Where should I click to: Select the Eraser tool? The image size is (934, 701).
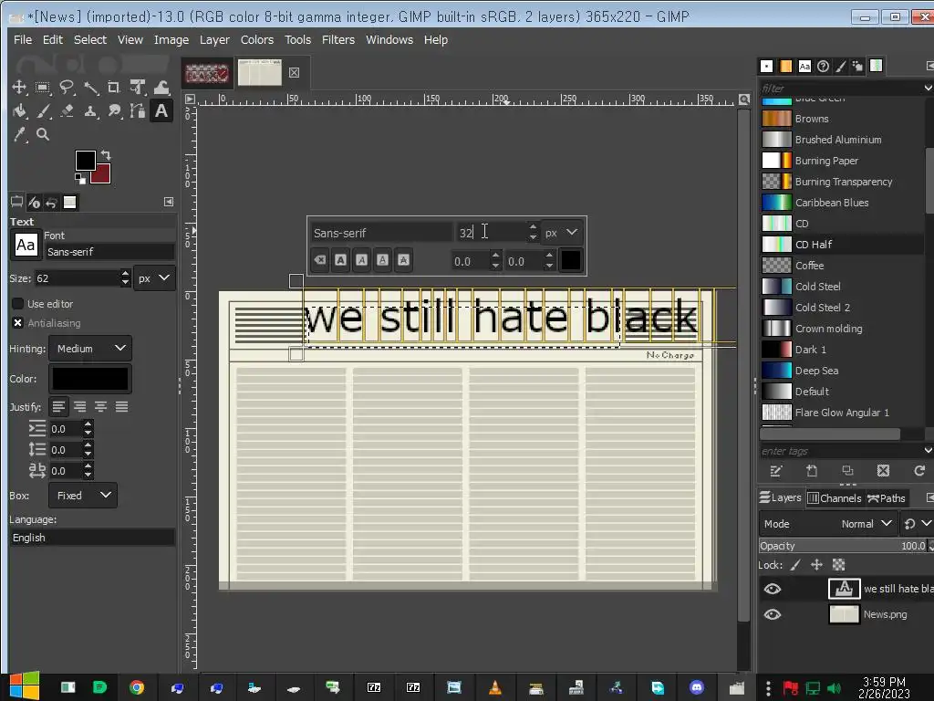(x=67, y=110)
